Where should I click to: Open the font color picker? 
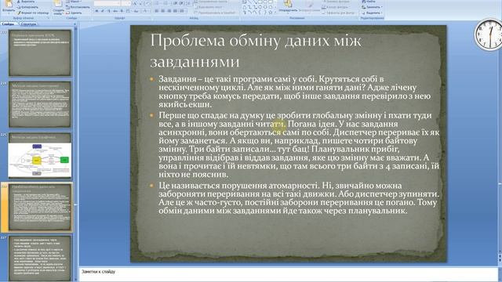point(146,11)
